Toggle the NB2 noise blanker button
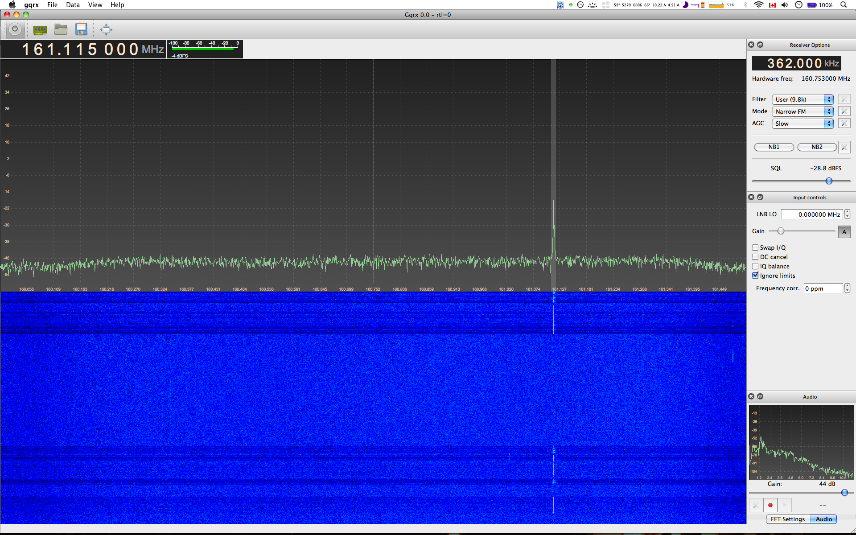This screenshot has height=535, width=856. click(816, 147)
